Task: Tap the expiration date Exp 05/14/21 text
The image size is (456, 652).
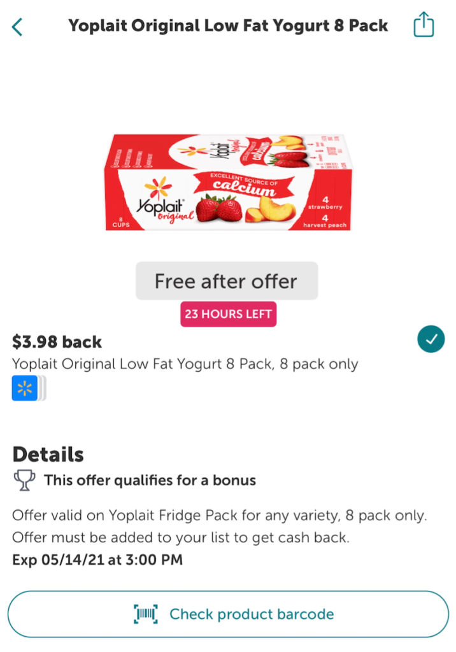Action: click(97, 560)
